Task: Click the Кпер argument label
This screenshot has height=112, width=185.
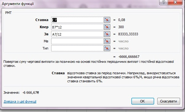Action: click(x=44, y=27)
